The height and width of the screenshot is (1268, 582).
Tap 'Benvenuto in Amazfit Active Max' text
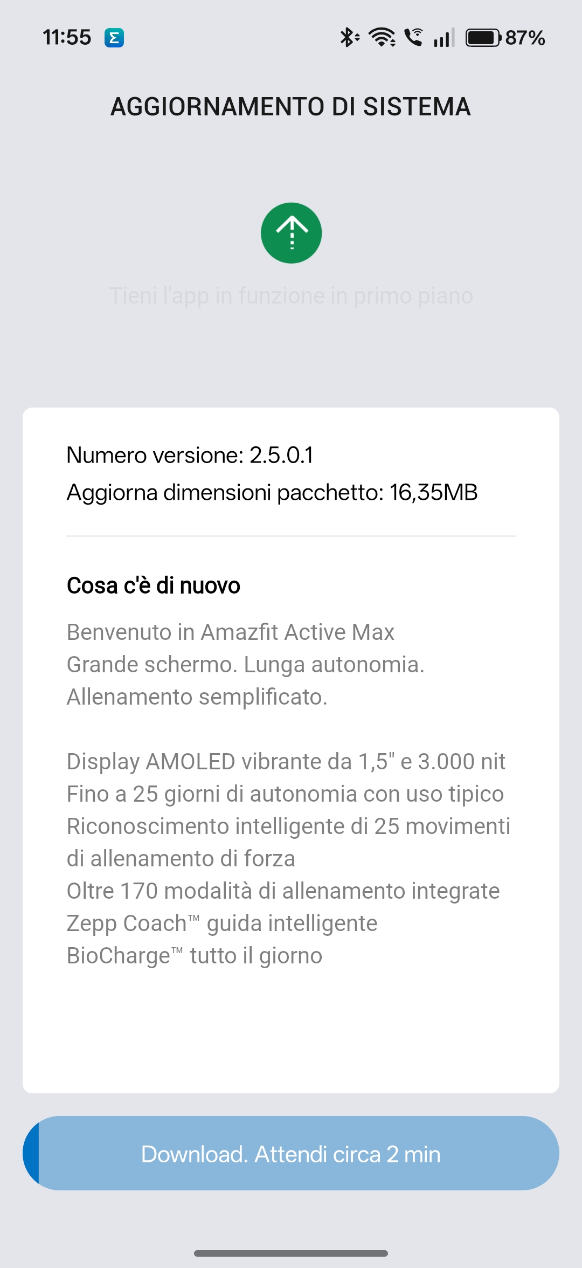coord(231,632)
